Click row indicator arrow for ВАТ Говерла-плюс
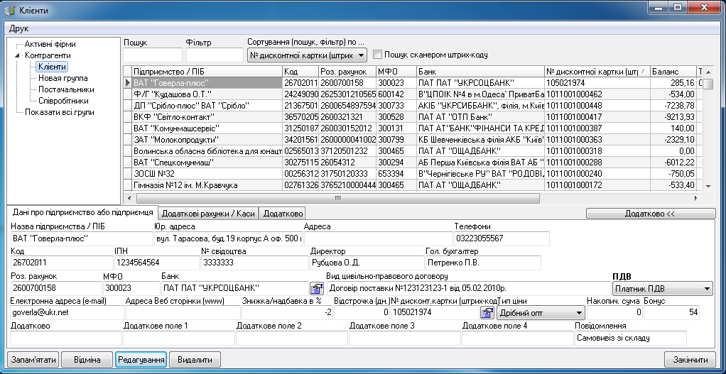The height and width of the screenshot is (374, 726). 127,83
